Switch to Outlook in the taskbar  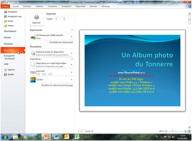click(67, 137)
